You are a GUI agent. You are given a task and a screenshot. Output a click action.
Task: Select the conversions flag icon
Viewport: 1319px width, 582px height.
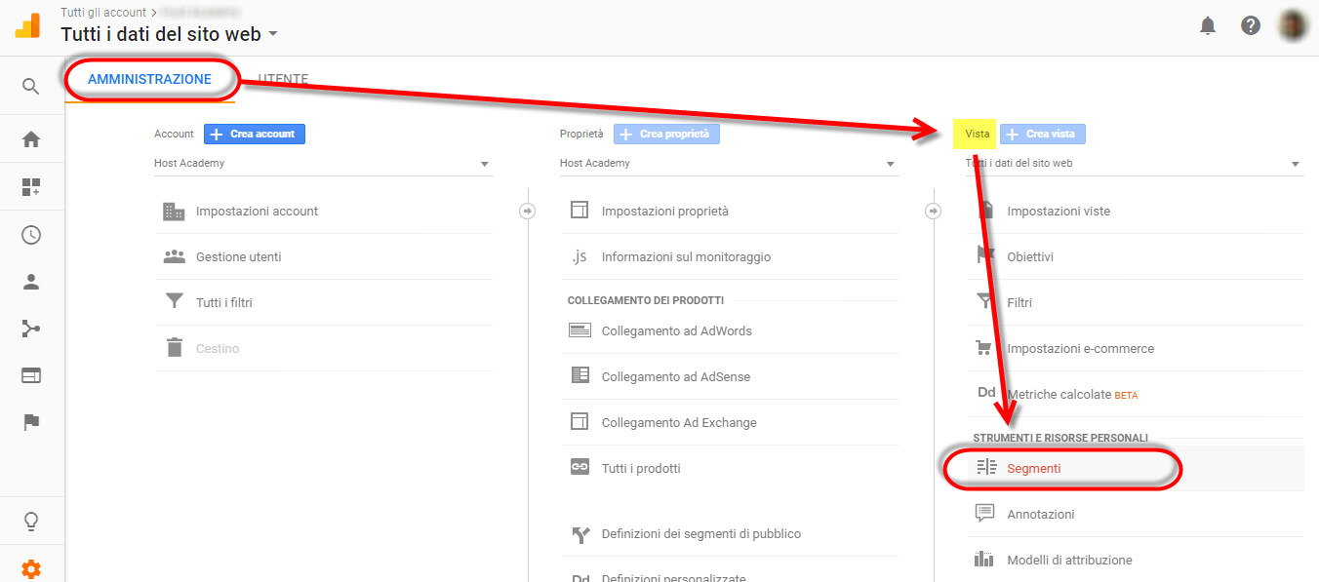[30, 421]
